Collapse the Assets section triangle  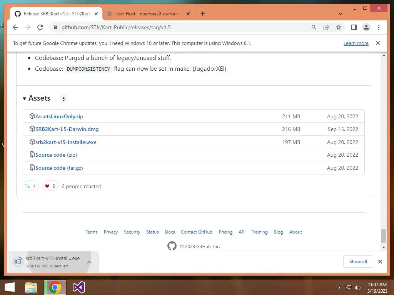(24, 99)
